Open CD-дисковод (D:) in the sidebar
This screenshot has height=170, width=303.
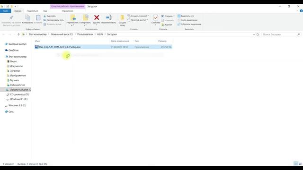(18, 94)
